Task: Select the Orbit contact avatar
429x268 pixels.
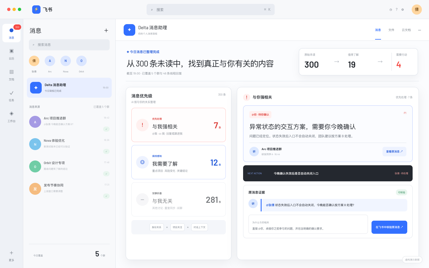Action: (x=81, y=61)
